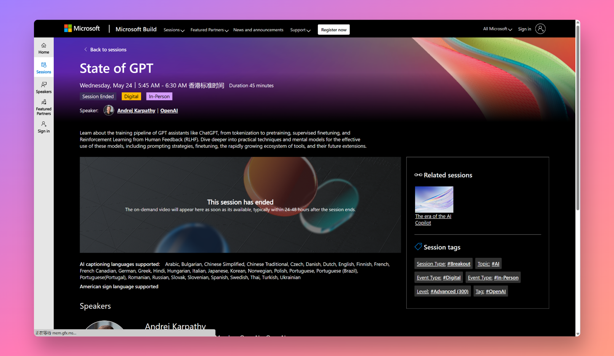Open Featured Partners in the sidebar
Viewport: 614px width, 356px height.
[44, 107]
